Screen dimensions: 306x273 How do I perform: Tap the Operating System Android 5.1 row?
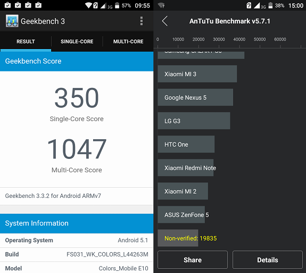click(77, 240)
